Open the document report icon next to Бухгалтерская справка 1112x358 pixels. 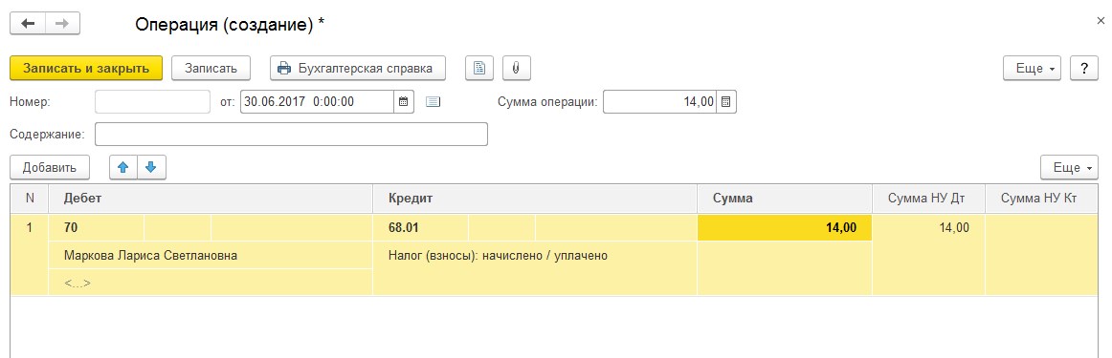pyautogui.click(x=479, y=69)
